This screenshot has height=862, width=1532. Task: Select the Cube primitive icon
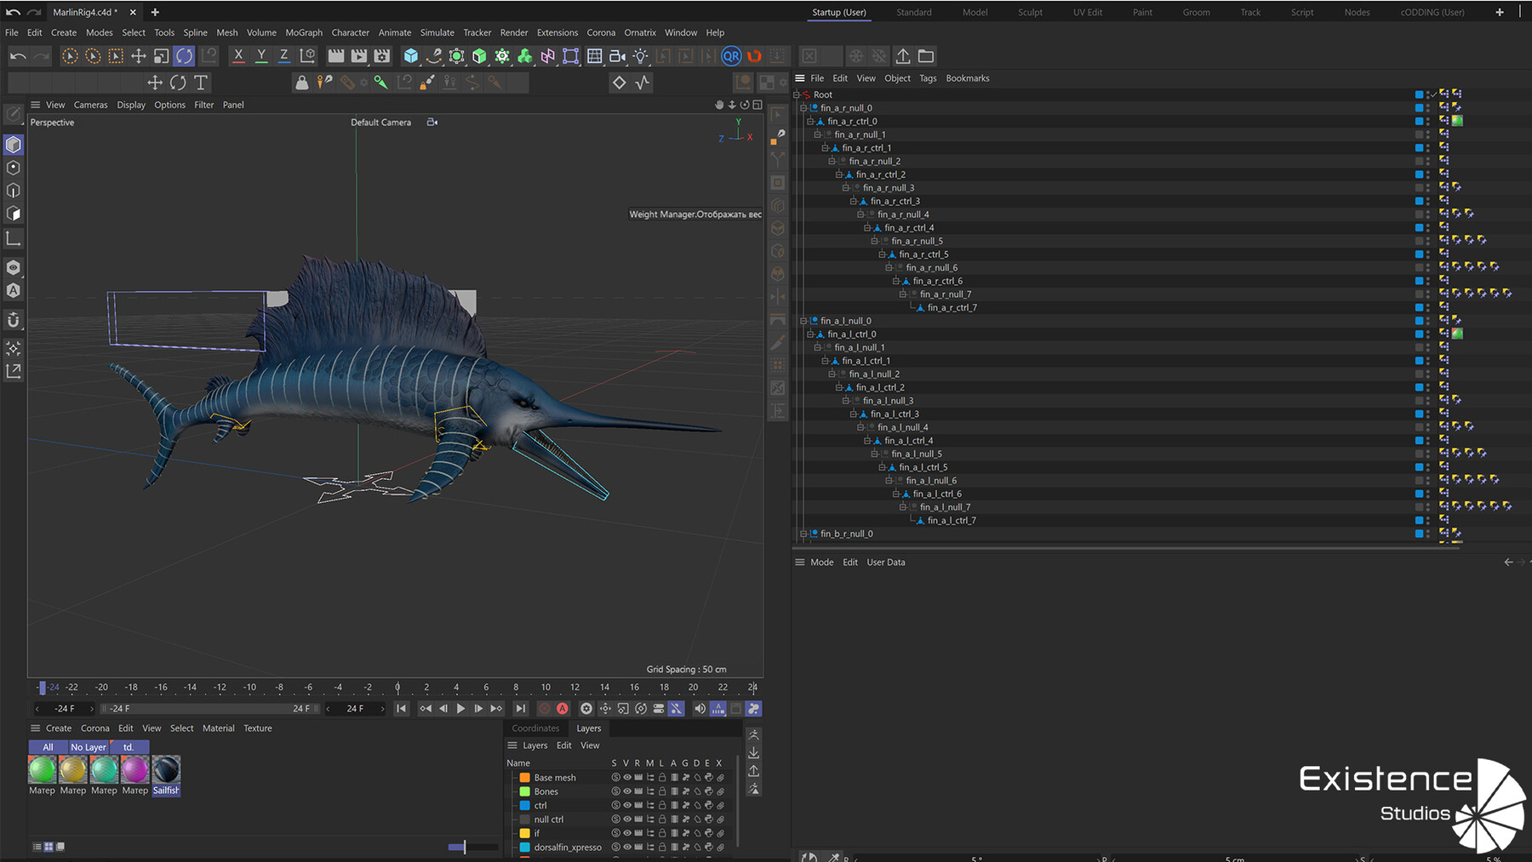(411, 56)
